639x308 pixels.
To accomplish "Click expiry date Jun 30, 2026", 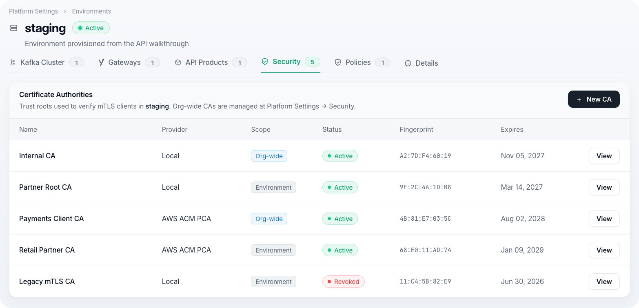I will coord(522,281).
